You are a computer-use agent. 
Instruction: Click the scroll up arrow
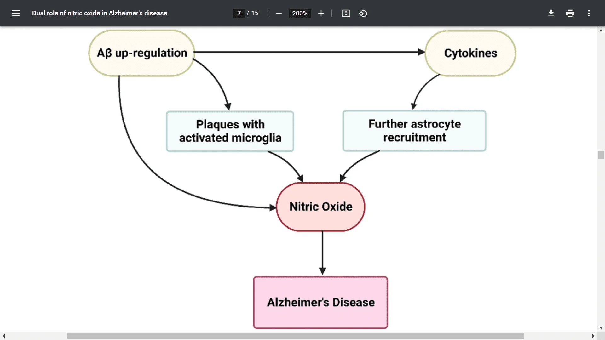pyautogui.click(x=601, y=31)
